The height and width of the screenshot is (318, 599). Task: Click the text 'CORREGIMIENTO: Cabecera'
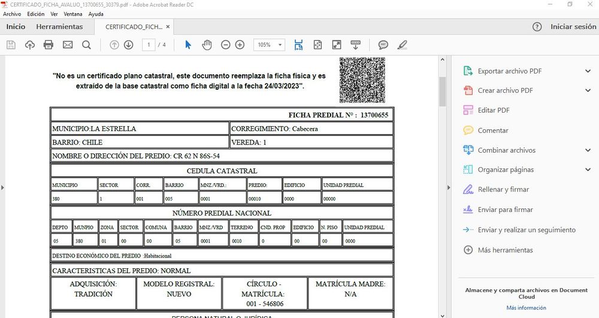(274, 129)
